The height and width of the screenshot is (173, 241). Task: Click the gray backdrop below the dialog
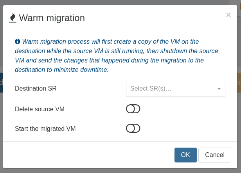click(x=120, y=171)
